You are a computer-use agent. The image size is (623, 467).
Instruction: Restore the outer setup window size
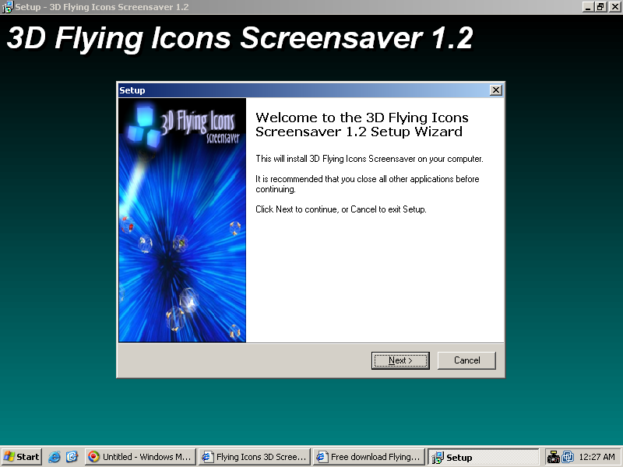[600, 7]
